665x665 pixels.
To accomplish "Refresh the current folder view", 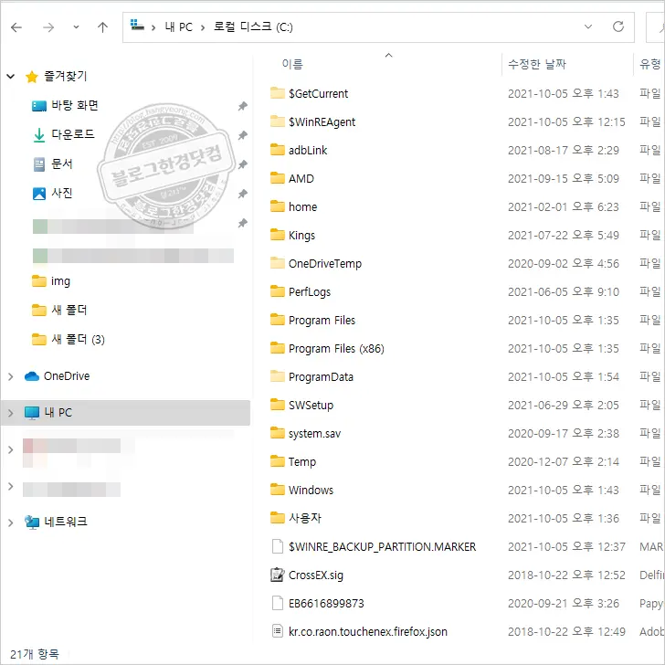I will [x=618, y=26].
